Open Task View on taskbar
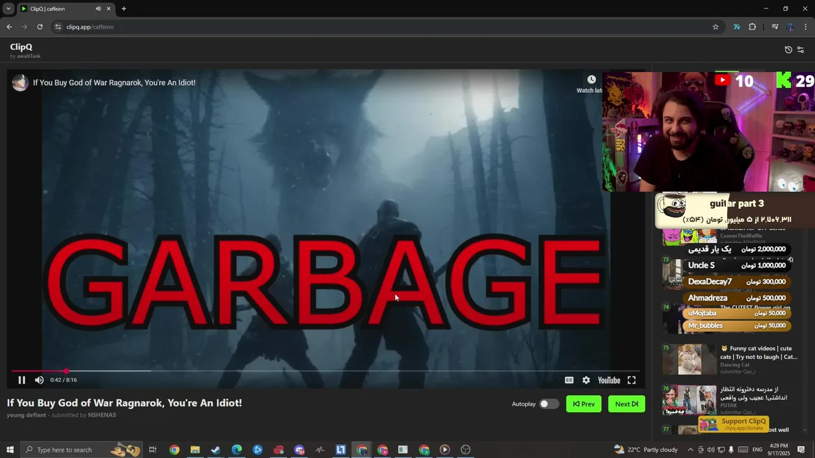 [x=153, y=450]
